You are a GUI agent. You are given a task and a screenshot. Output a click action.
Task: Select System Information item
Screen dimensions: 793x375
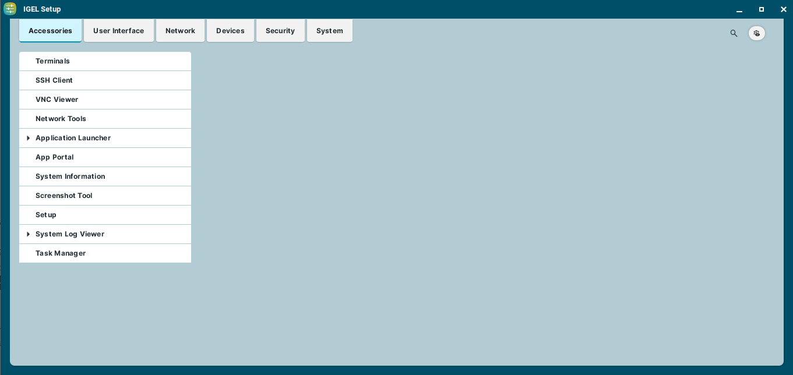[70, 176]
